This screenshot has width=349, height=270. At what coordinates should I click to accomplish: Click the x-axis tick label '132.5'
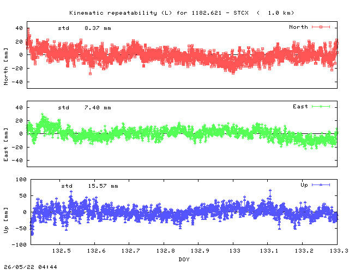click(x=62, y=251)
